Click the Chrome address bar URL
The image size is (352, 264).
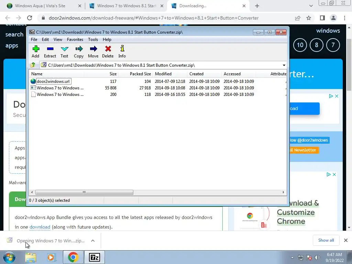(x=154, y=18)
